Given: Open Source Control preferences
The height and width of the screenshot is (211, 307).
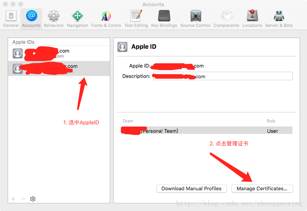Looking at the screenshot, I should point(195,19).
